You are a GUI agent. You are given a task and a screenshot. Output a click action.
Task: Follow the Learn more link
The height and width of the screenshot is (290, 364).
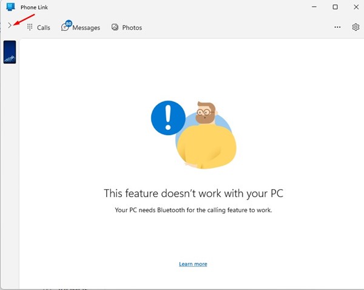(193, 264)
